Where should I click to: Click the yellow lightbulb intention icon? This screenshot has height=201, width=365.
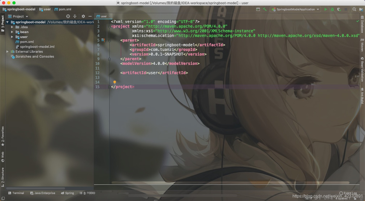coord(115,82)
